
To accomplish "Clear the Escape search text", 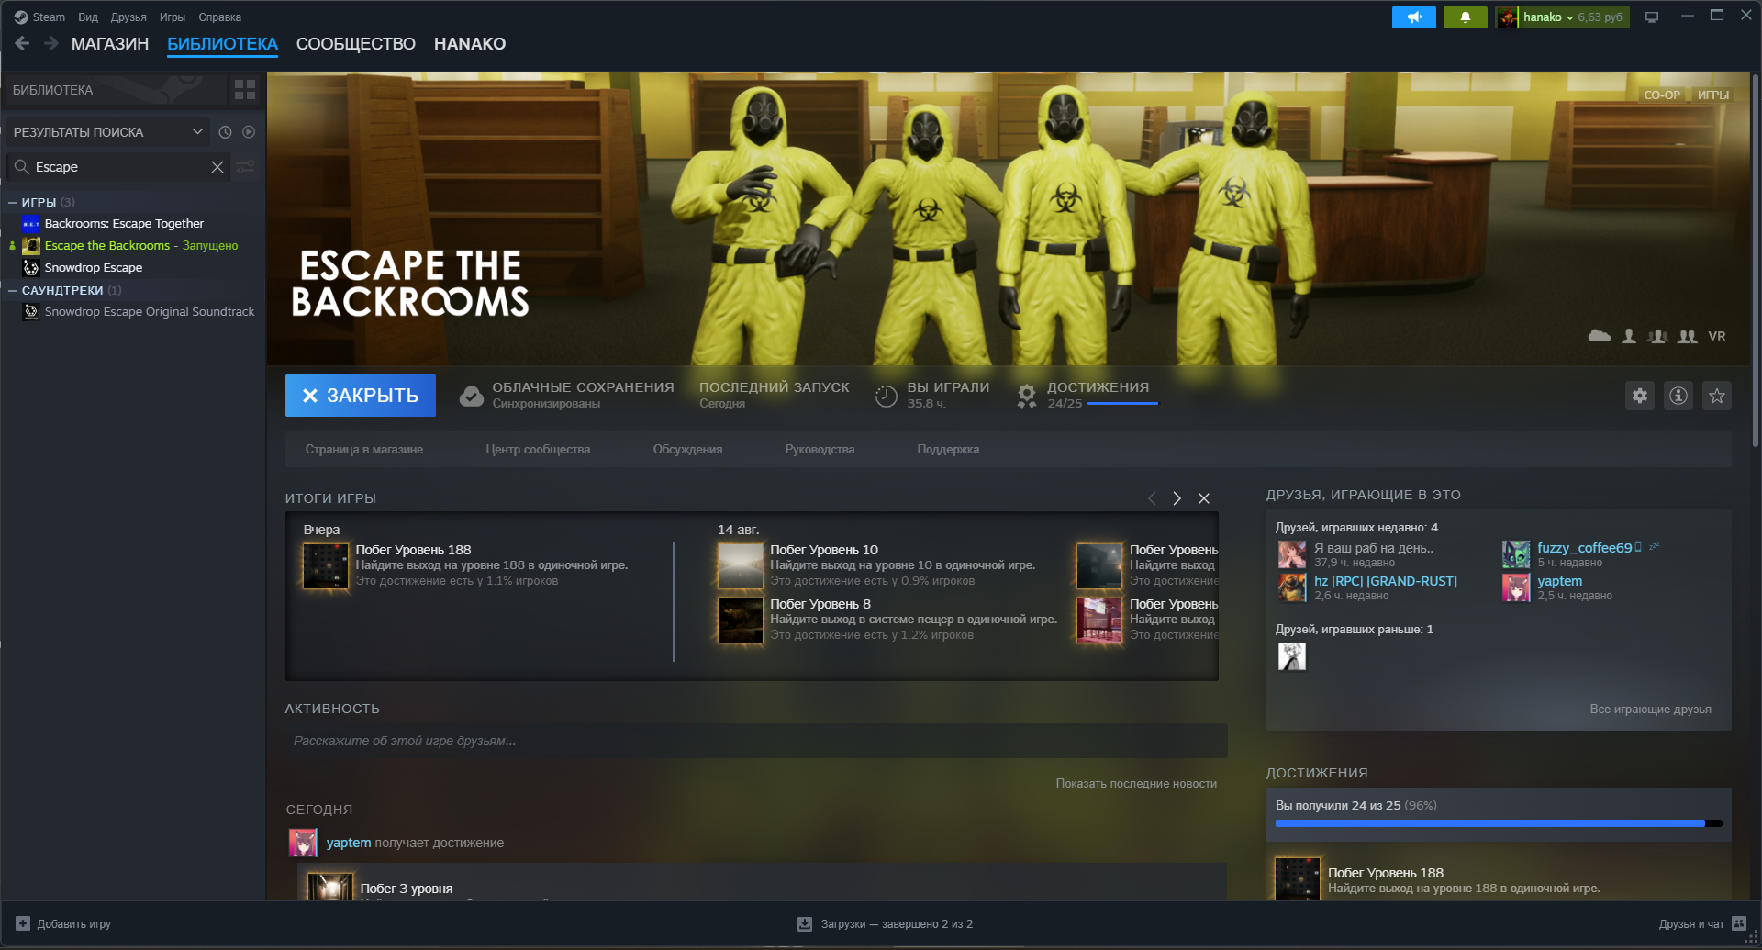I will pos(217,167).
